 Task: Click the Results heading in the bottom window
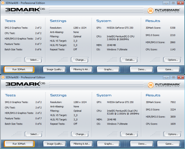pos(153,95)
